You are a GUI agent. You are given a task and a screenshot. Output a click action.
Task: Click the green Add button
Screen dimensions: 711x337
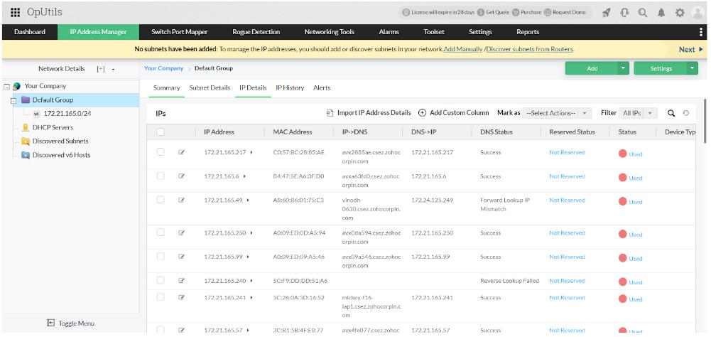pos(592,68)
